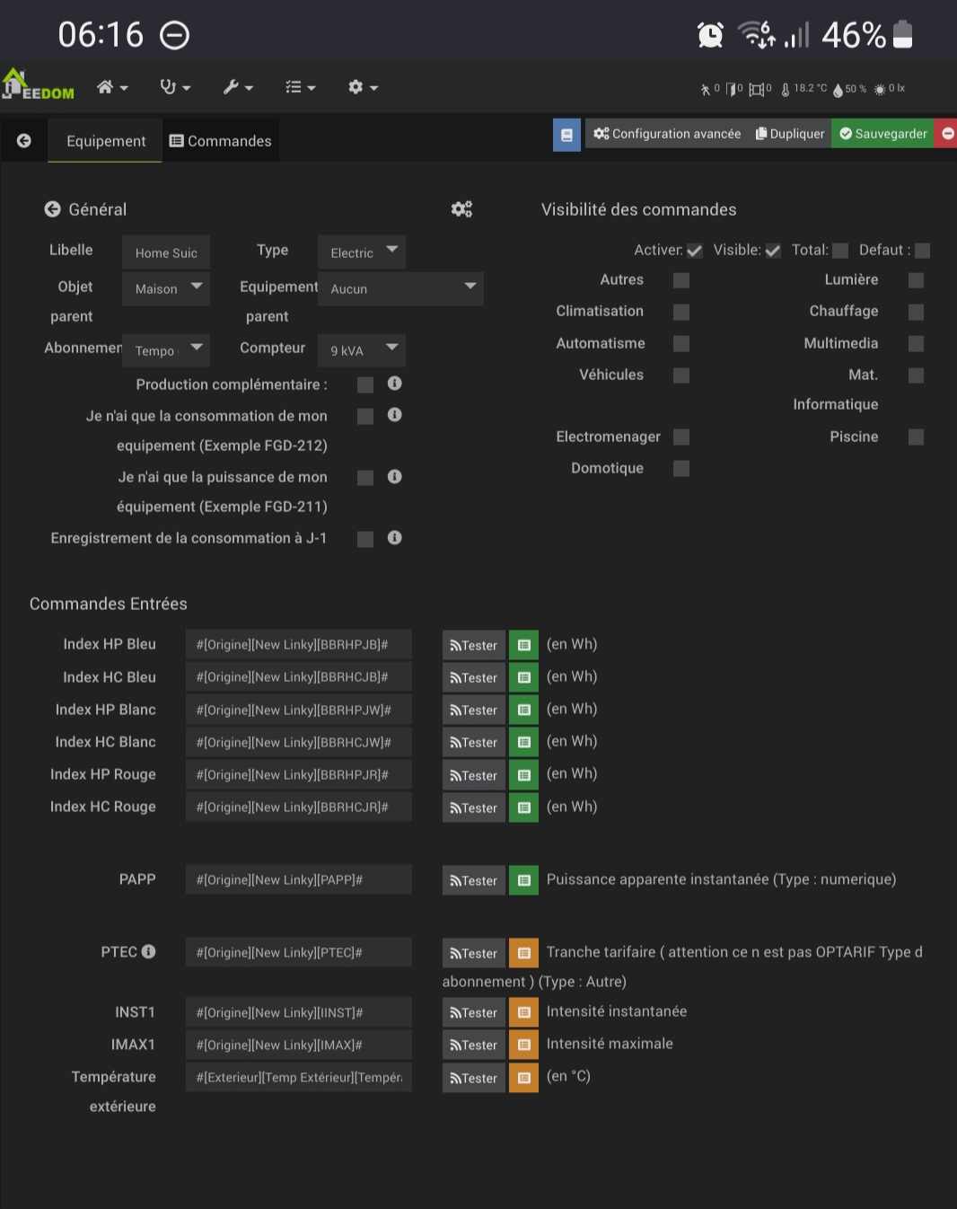Screen dimensions: 957x1209
Task: Click the info icon beside PTEC
Action: coord(149,951)
